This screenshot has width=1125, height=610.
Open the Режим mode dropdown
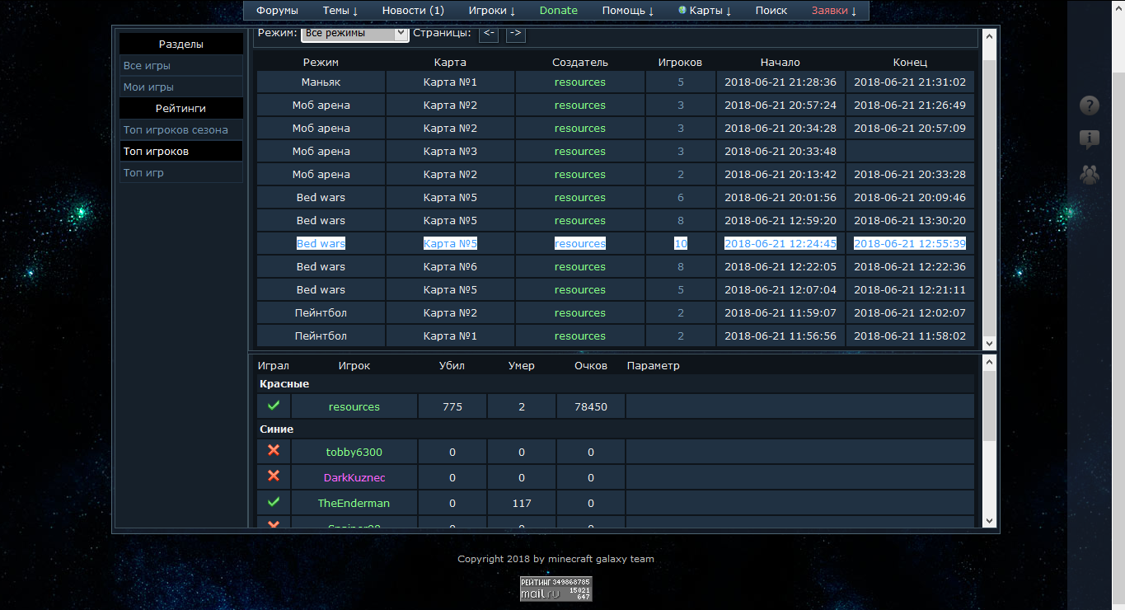(x=354, y=33)
